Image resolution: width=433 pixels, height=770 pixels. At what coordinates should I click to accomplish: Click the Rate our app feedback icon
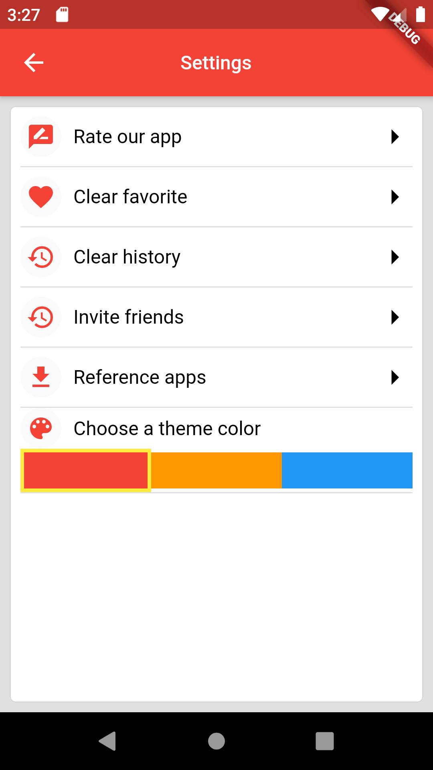click(x=41, y=137)
